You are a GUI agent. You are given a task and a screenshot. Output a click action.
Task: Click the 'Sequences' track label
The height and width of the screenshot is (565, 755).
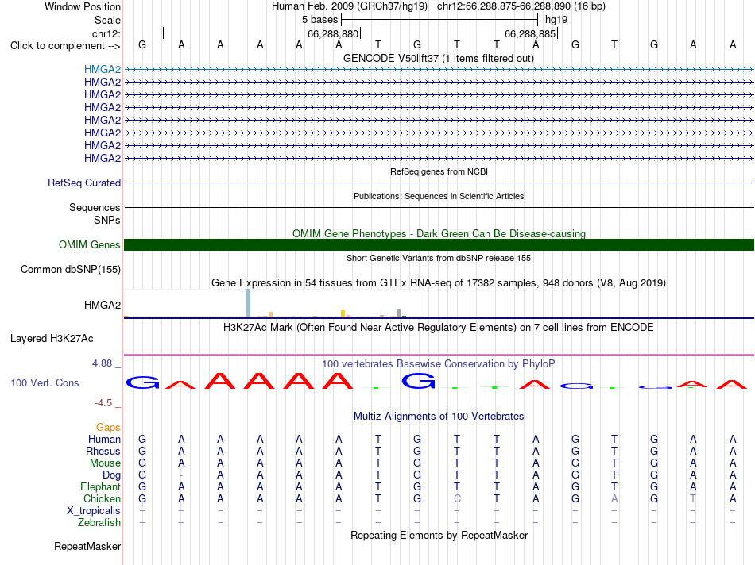(95, 207)
